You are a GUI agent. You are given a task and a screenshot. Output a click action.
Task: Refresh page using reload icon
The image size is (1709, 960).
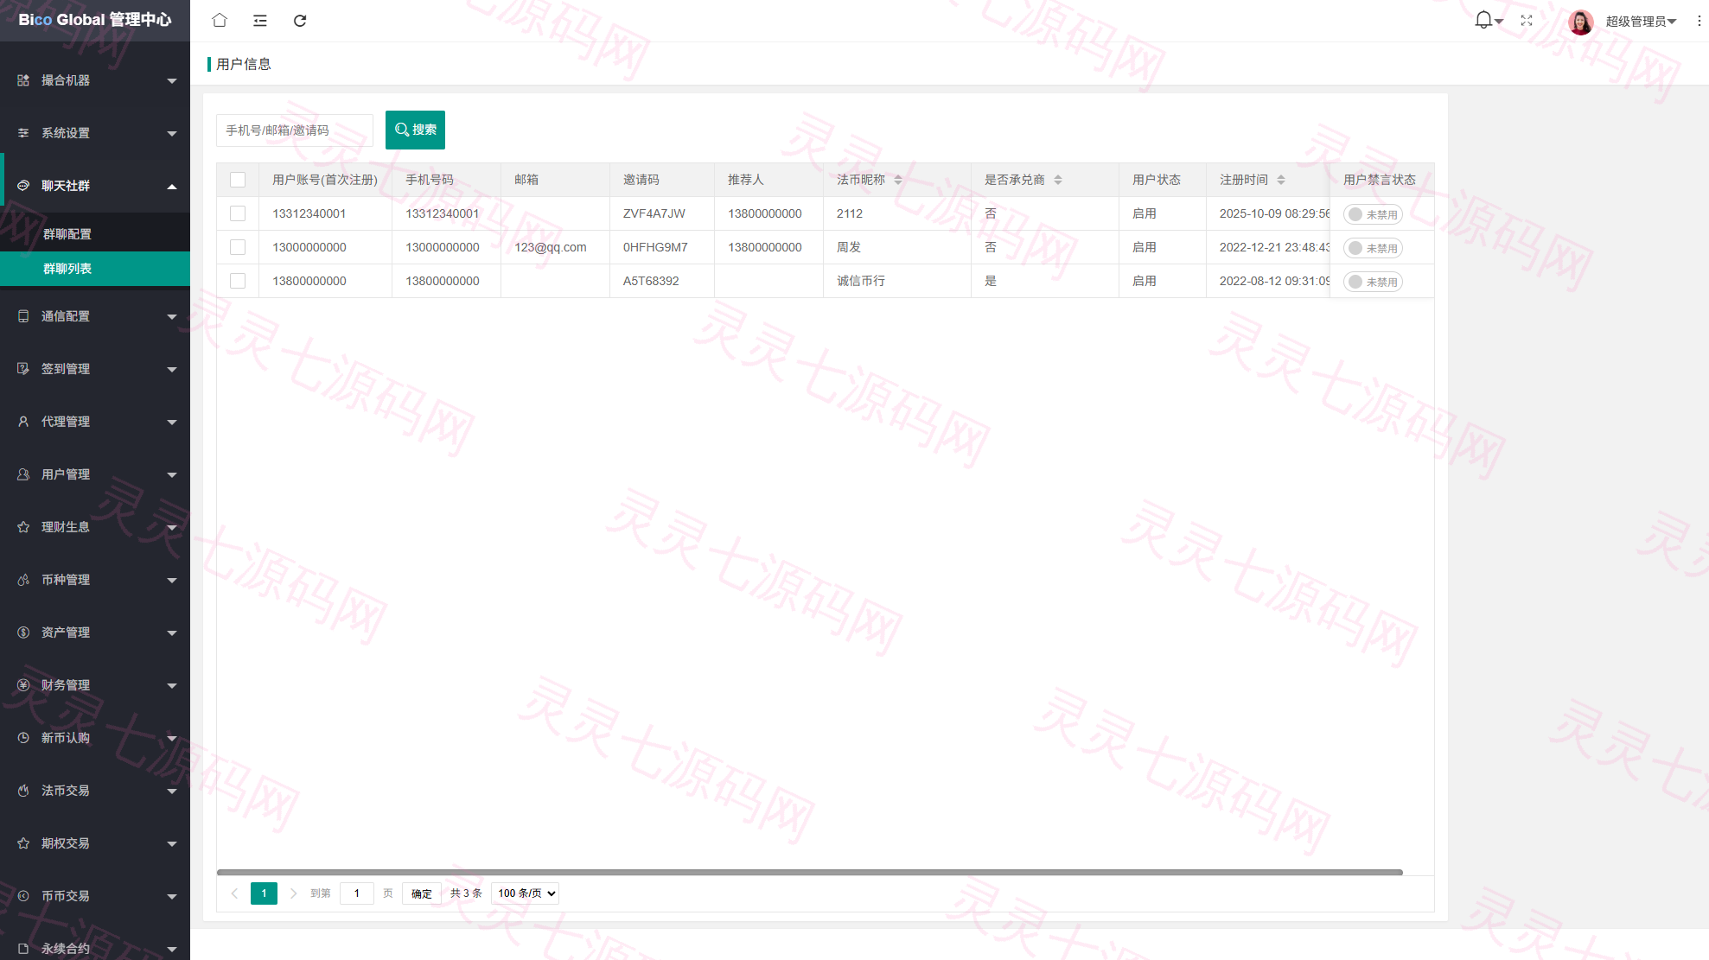tap(300, 21)
